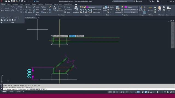The width and height of the screenshot is (175, 98).
Task: Click the Move tool
Action: (28, 7)
